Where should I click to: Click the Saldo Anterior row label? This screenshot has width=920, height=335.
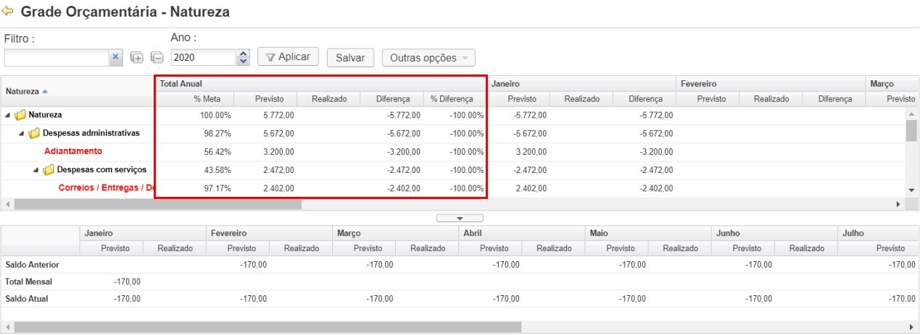click(x=32, y=265)
